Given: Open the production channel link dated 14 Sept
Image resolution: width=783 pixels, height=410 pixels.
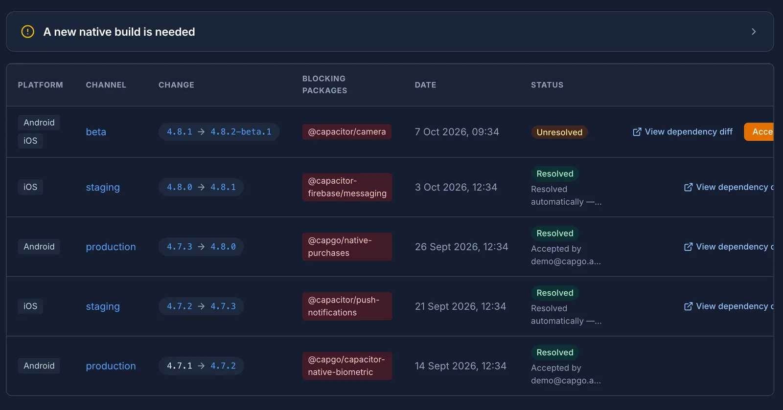Looking at the screenshot, I should click(x=111, y=366).
